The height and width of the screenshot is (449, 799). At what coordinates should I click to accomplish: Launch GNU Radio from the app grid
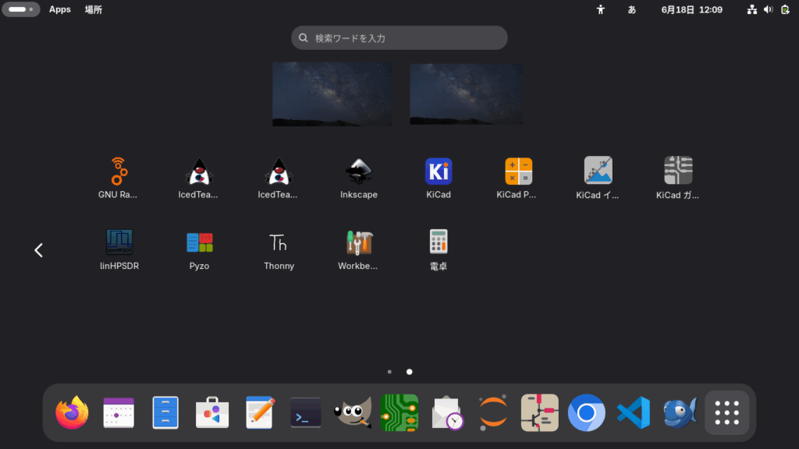(118, 178)
